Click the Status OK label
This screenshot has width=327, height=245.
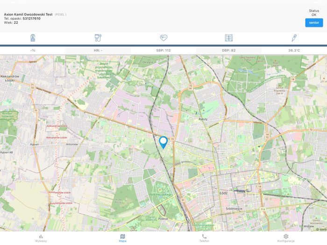click(314, 13)
